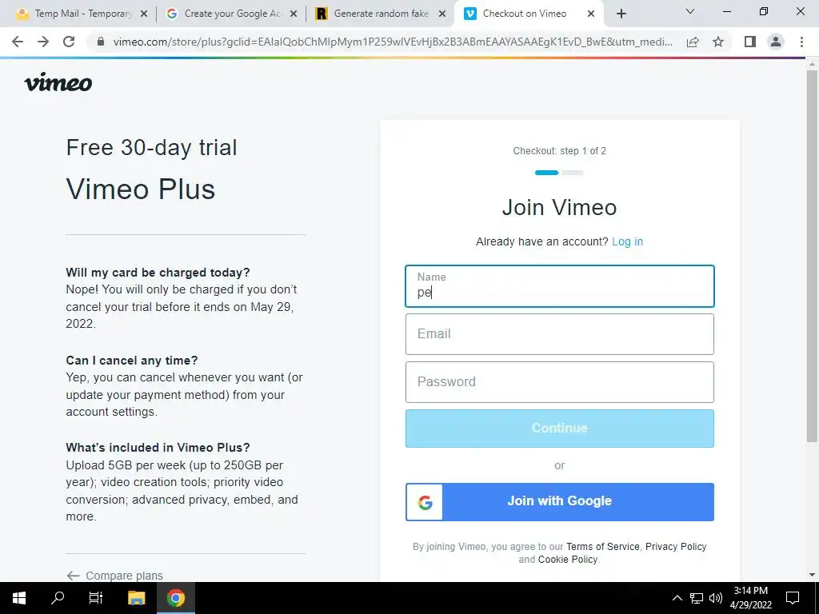Viewport: 819px width, 614px height.
Task: Click the 'Free 30-day trial' text
Action: [151, 148]
